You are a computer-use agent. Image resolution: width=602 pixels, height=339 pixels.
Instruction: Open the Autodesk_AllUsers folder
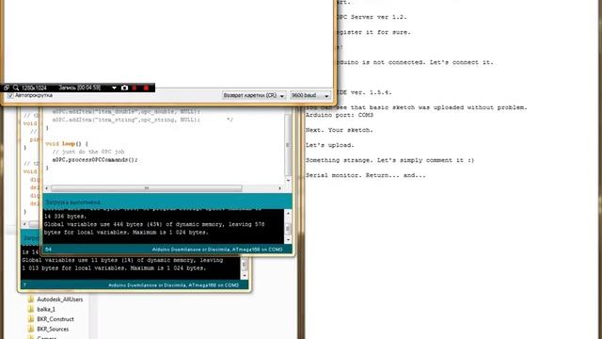59,299
